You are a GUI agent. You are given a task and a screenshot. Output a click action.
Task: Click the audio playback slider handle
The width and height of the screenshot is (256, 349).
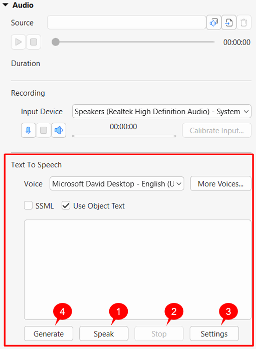[x=56, y=42]
